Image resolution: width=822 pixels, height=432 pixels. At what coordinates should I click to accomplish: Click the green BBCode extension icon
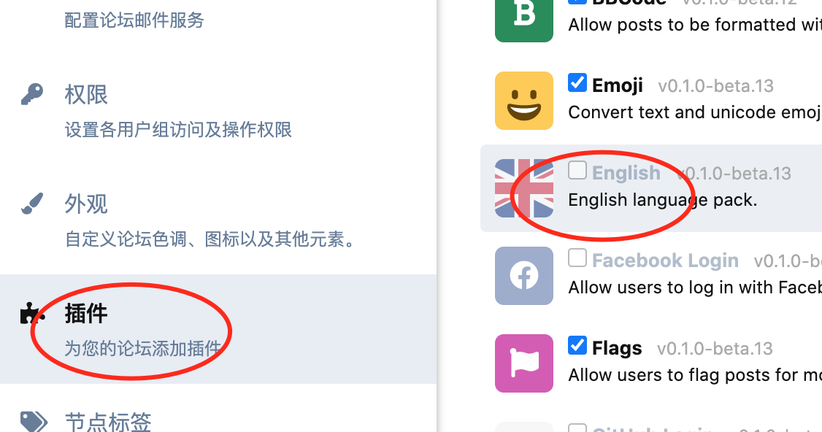(523, 18)
